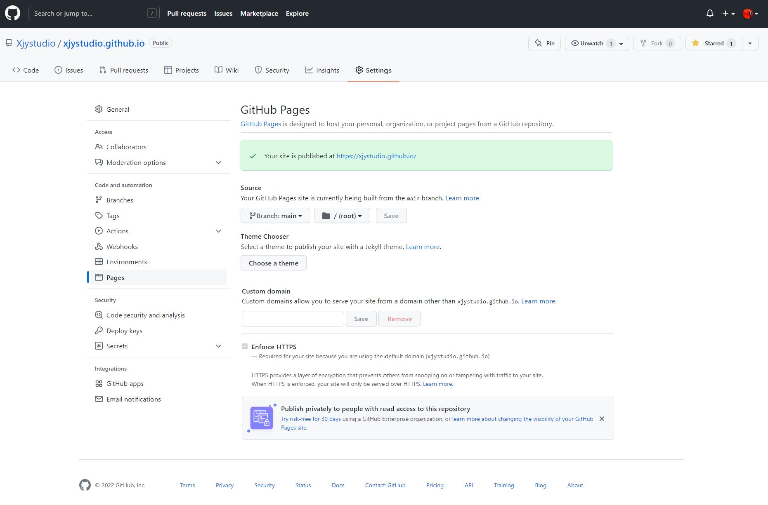Click the custom domain text field
This screenshot has width=768, height=505.
click(293, 319)
